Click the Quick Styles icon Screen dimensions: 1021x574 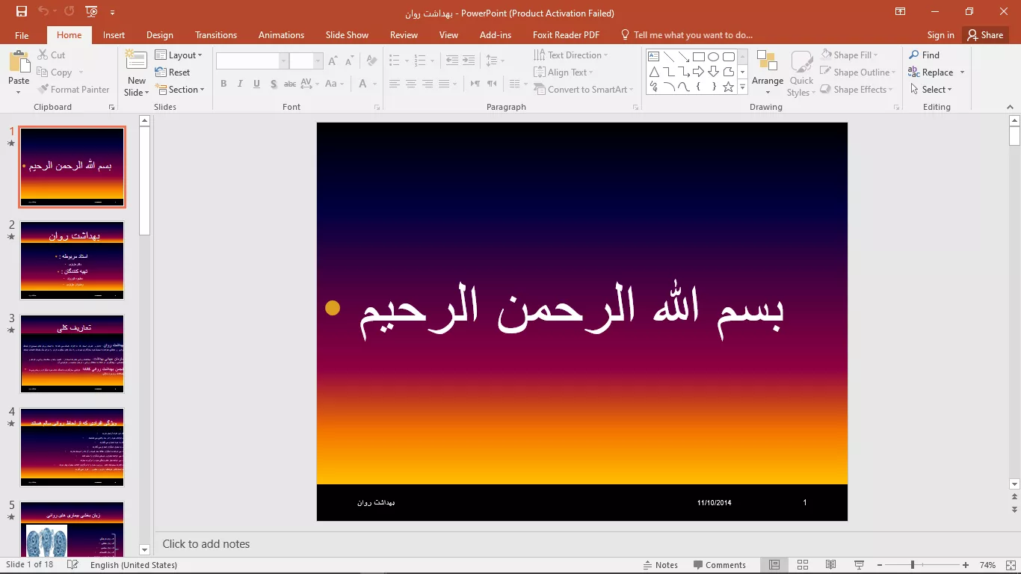click(801, 61)
